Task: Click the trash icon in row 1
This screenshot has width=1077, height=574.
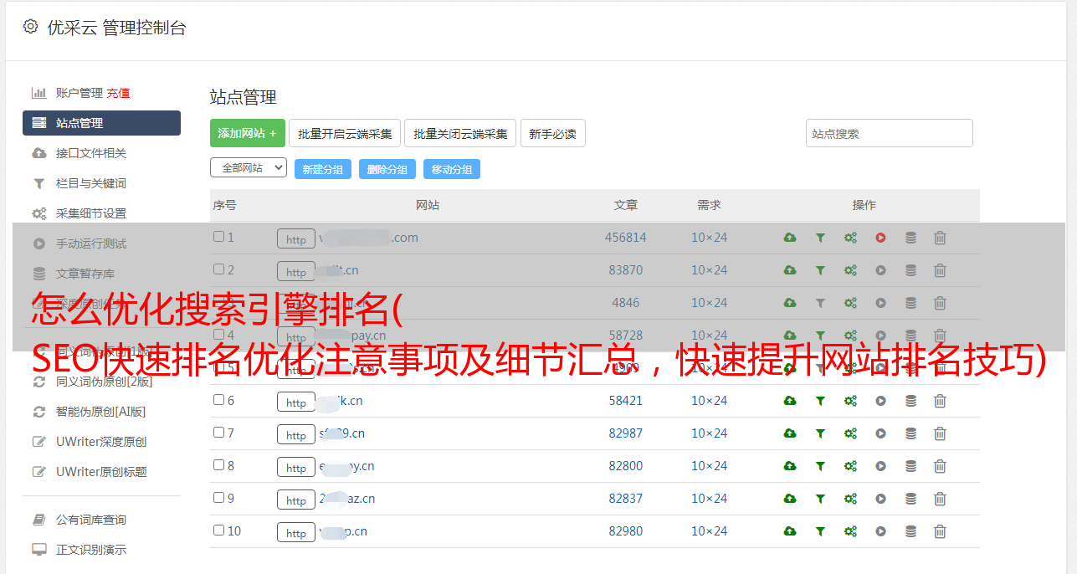Action: pyautogui.click(x=940, y=238)
